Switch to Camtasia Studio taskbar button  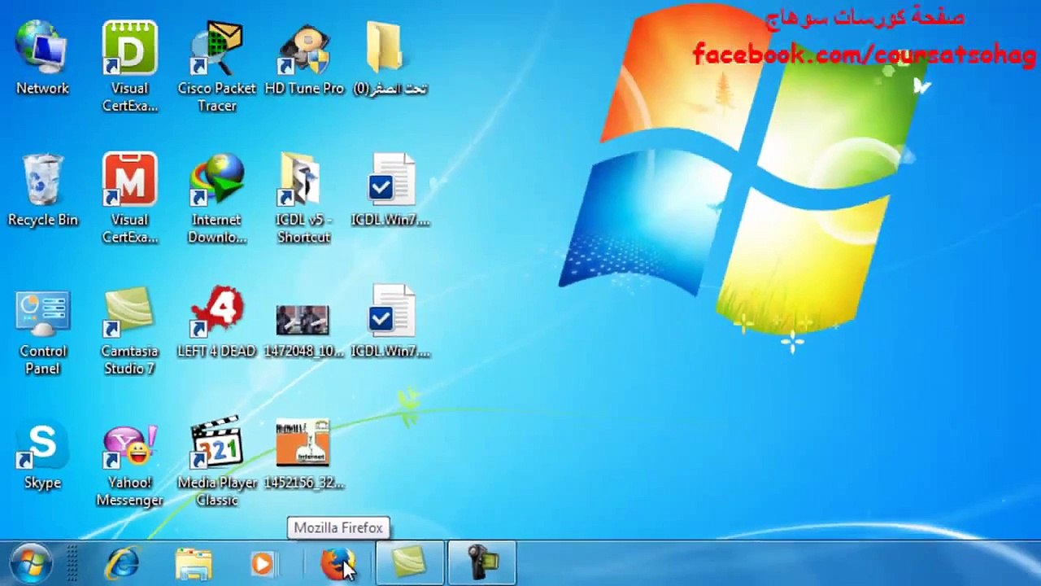point(409,563)
